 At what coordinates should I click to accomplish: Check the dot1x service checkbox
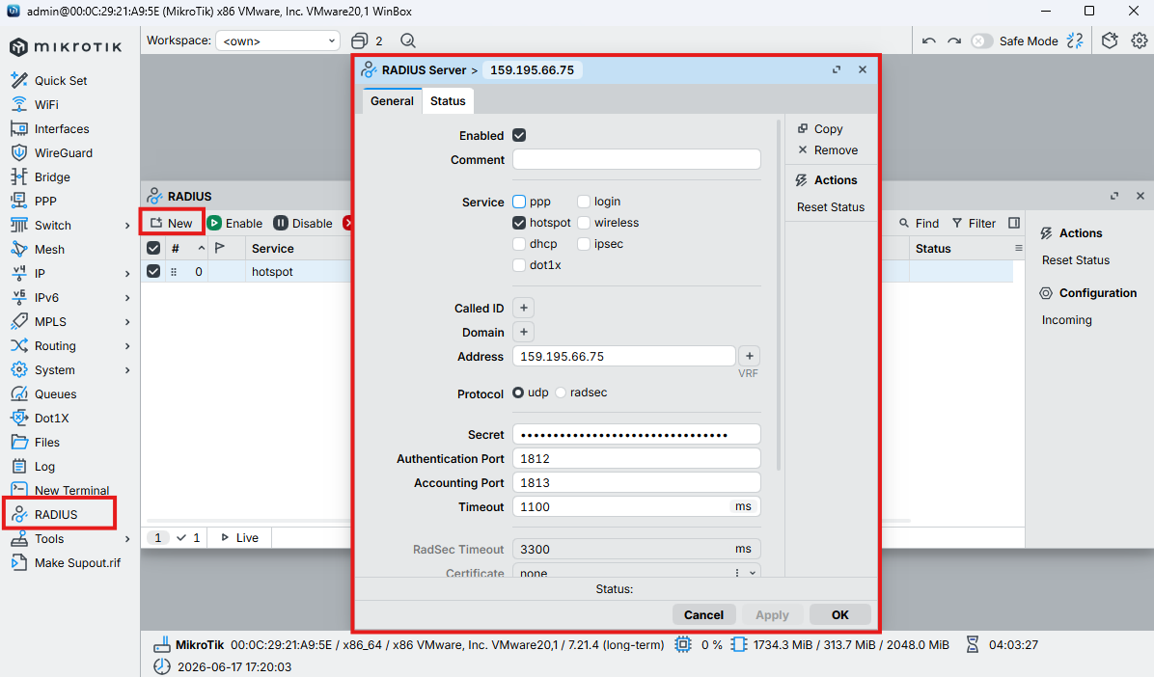tap(519, 265)
